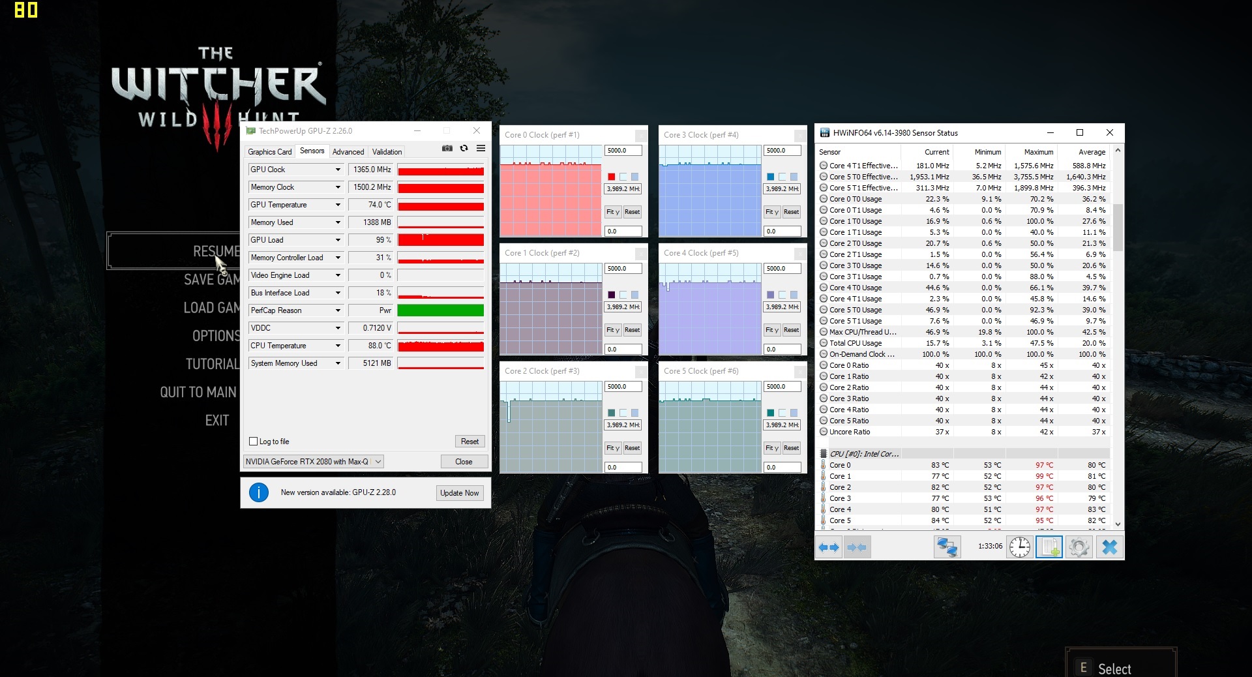Close the Core 0 Clock graph window

[641, 135]
